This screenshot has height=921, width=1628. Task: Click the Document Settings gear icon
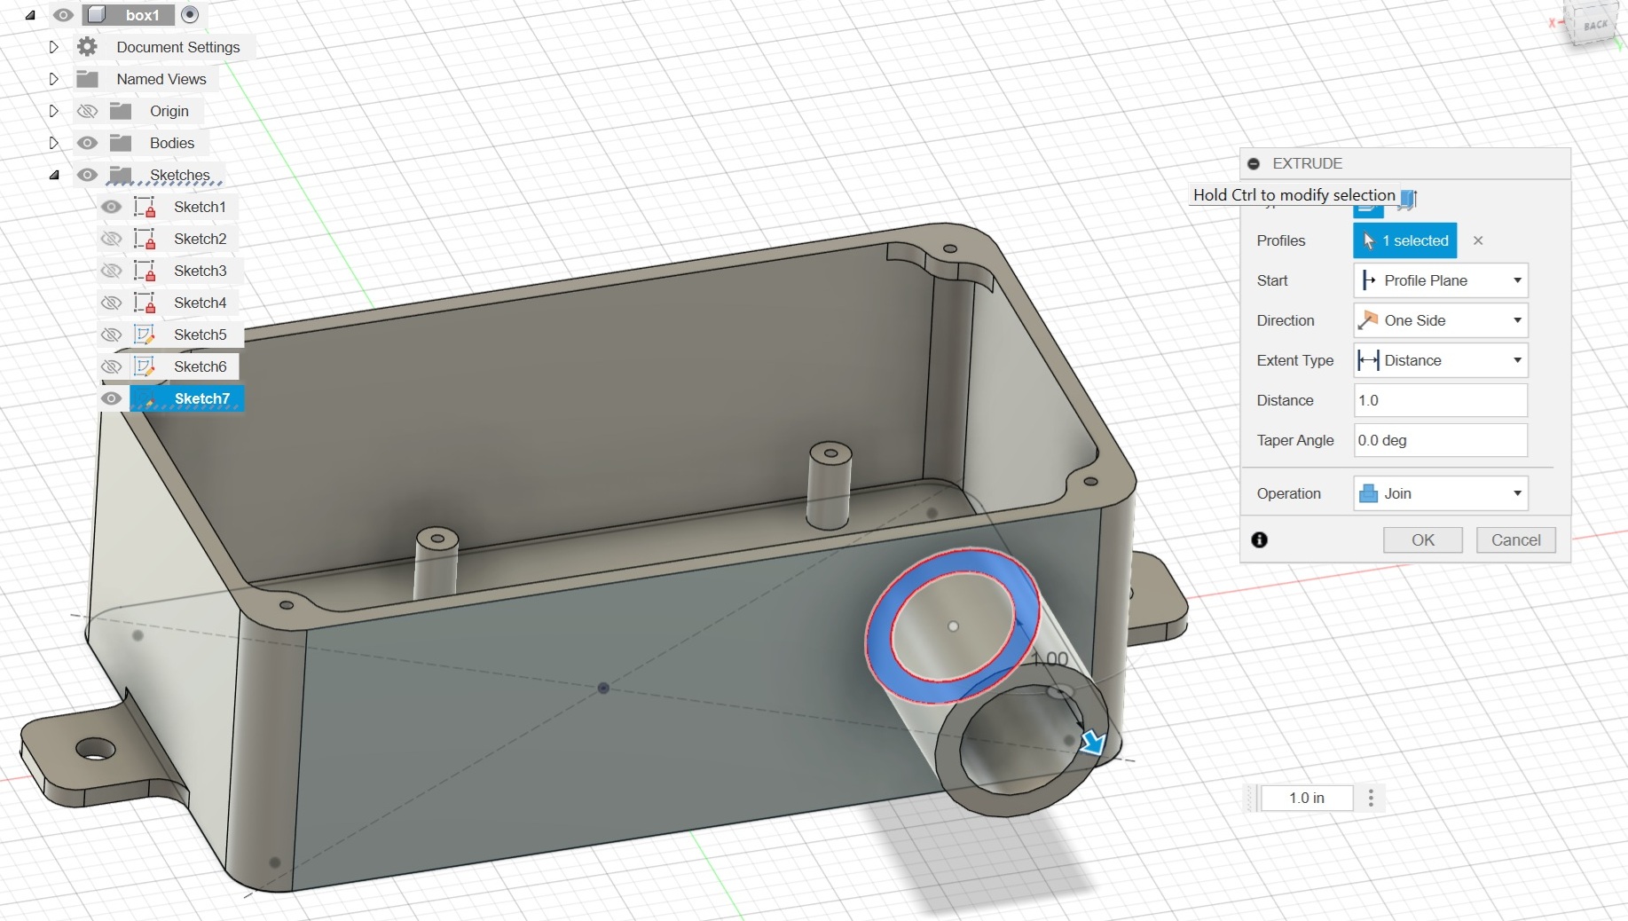[87, 47]
